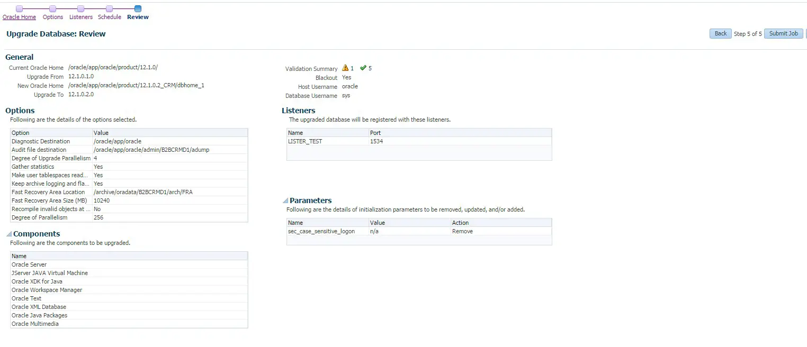Screen dimensions: 807x347
Task: Click the Oracle Home train step link
Action: point(19,17)
